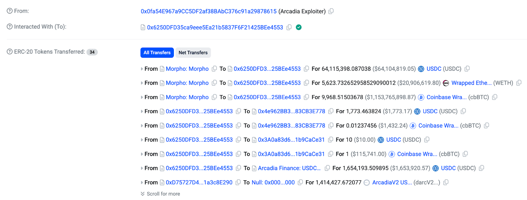Screen dimensions: 527x200
Task: Open Wrapped Ethe... token link
Action: coord(471,83)
